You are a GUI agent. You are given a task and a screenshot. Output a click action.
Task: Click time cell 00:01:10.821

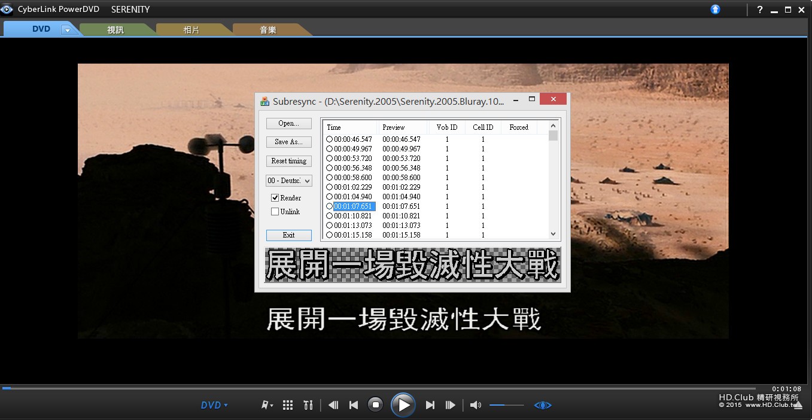pyautogui.click(x=353, y=216)
